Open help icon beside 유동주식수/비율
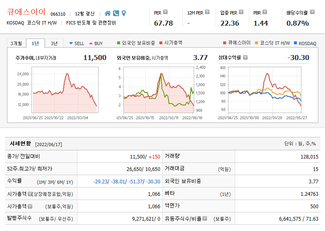Image resolution: width=325 pixels, height=231 pixels. tap(205, 218)
